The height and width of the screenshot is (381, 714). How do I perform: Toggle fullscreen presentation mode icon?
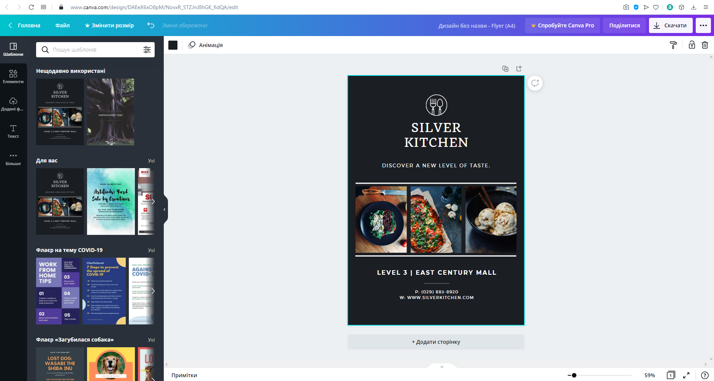tap(686, 375)
